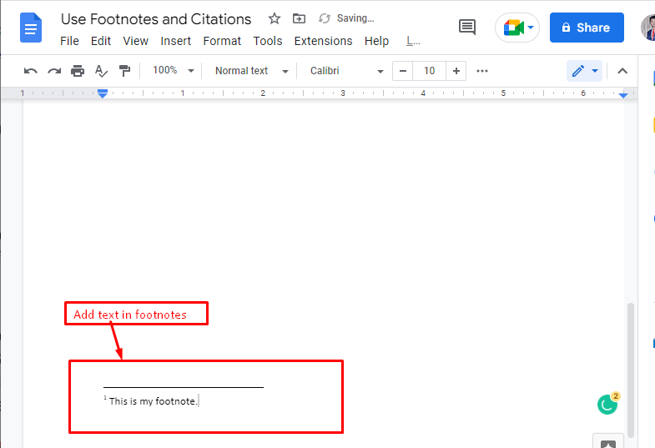The height and width of the screenshot is (448, 655).
Task: Click the Saving status indicator
Action: click(346, 18)
